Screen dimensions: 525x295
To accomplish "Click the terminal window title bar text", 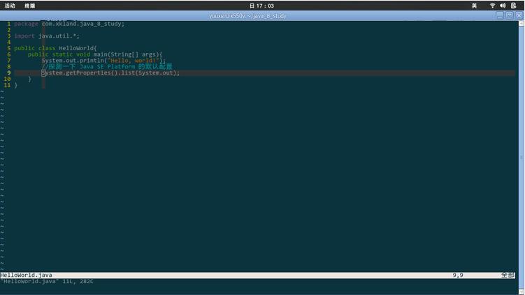I will [x=247, y=16].
